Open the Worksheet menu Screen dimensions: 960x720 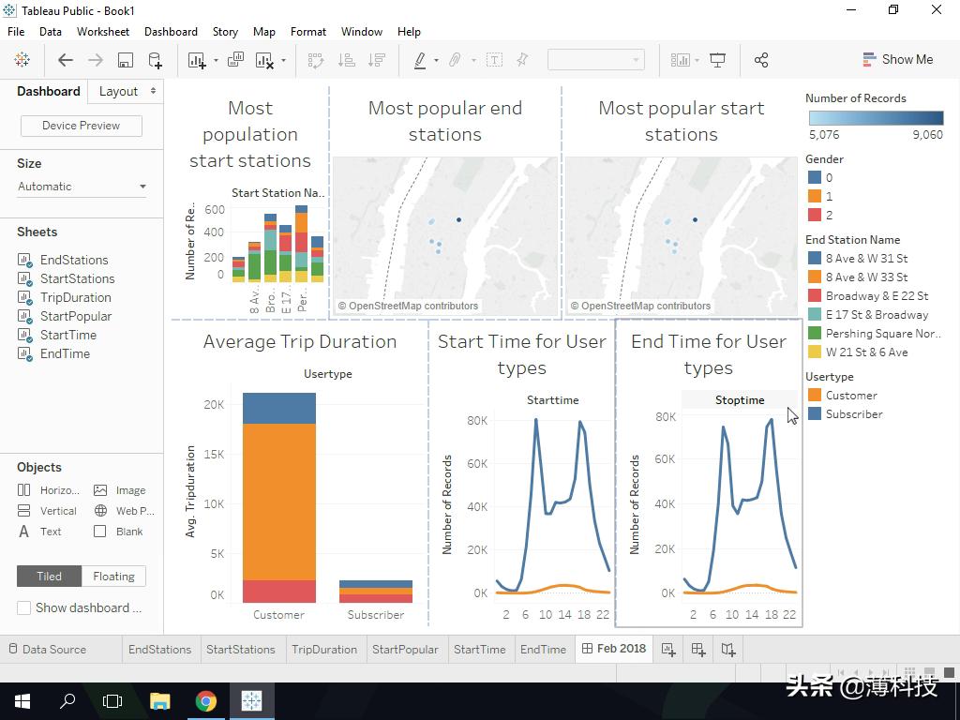(103, 32)
